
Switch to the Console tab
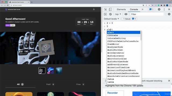click(134, 10)
